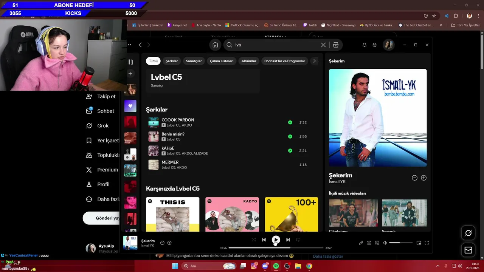Open connect to device icon

pos(377,243)
